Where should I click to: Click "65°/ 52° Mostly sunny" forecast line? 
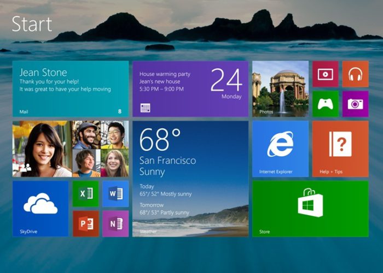coord(166,194)
